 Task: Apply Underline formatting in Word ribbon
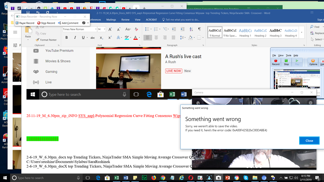click(83, 38)
